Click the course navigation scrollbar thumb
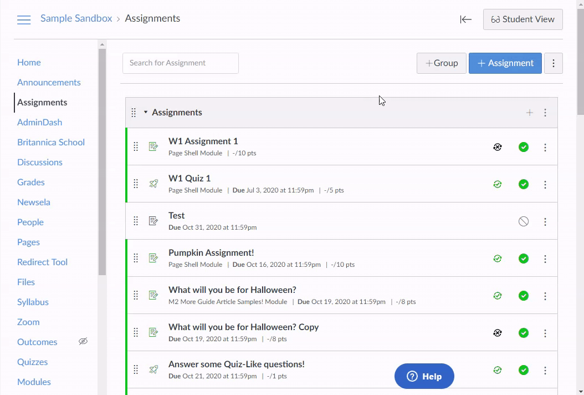This screenshot has width=584, height=395. click(102, 162)
